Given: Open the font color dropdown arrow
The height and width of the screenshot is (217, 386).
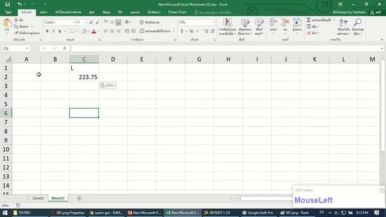Looking at the screenshot, I should click(x=98, y=31).
